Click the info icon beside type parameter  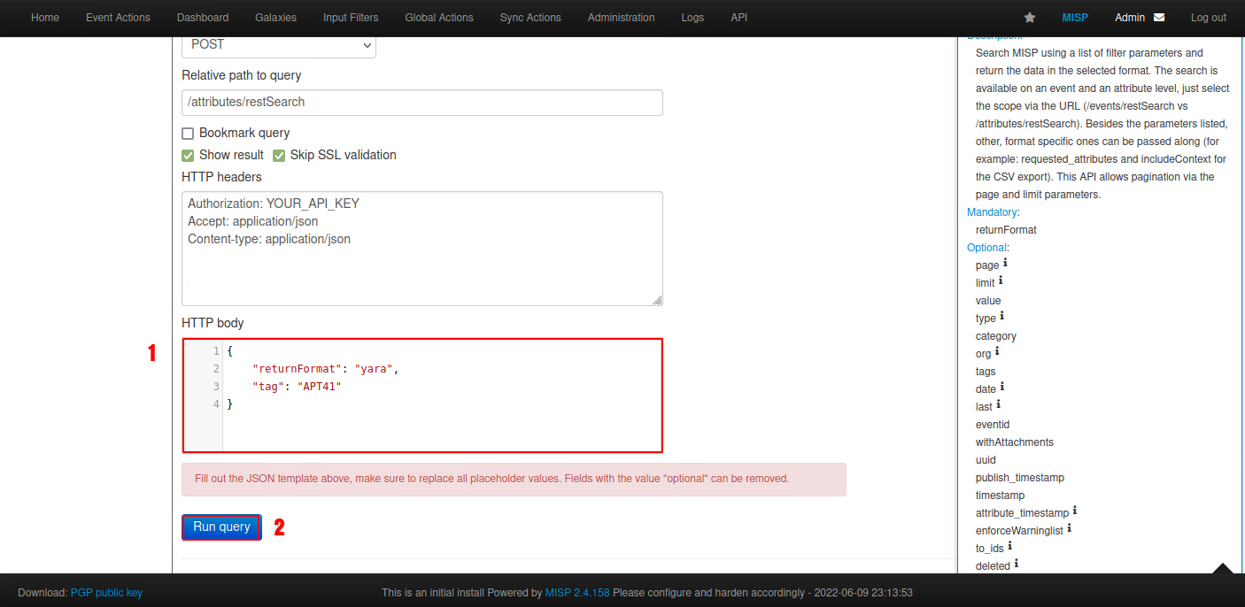(1001, 317)
